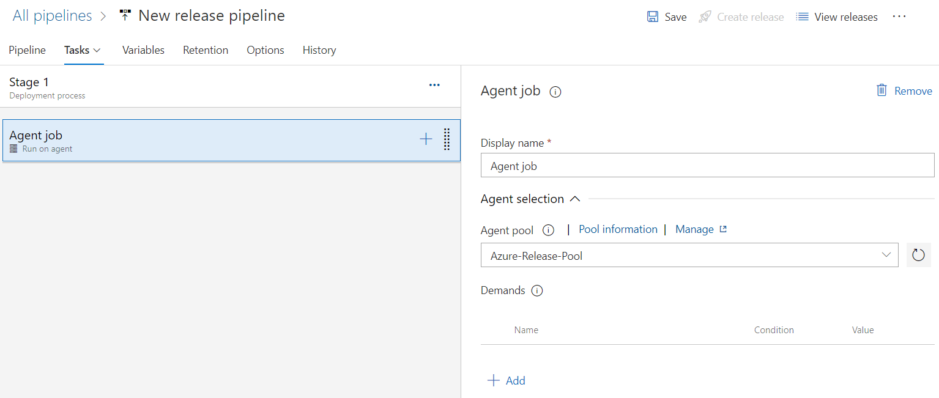Image resolution: width=939 pixels, height=398 pixels.
Task: Switch to the Variables tab
Action: click(x=143, y=50)
